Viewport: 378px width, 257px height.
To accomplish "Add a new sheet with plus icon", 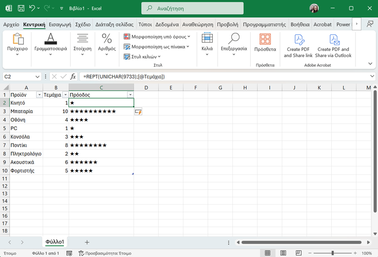I will point(87,242).
